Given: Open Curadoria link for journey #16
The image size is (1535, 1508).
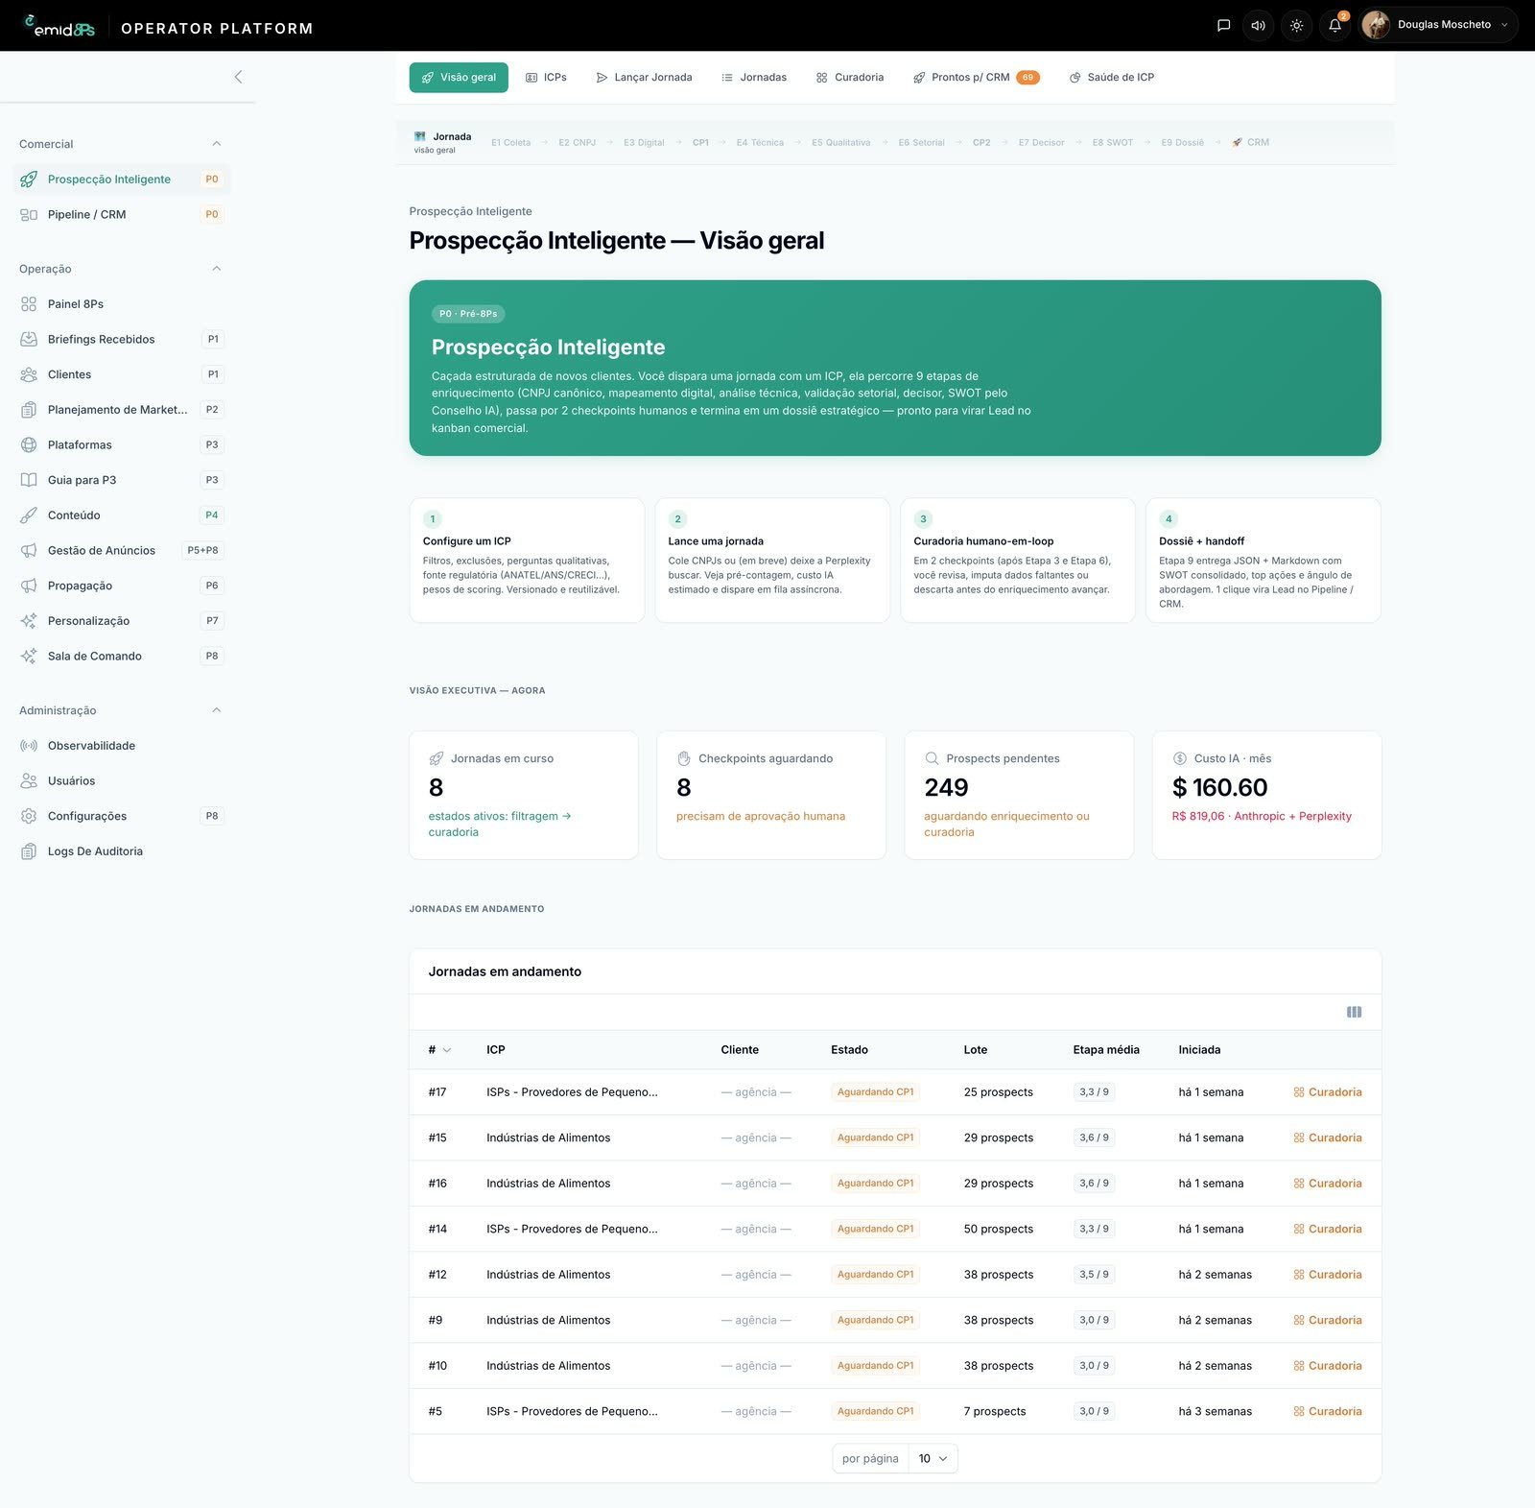Looking at the screenshot, I should 1327,1184.
